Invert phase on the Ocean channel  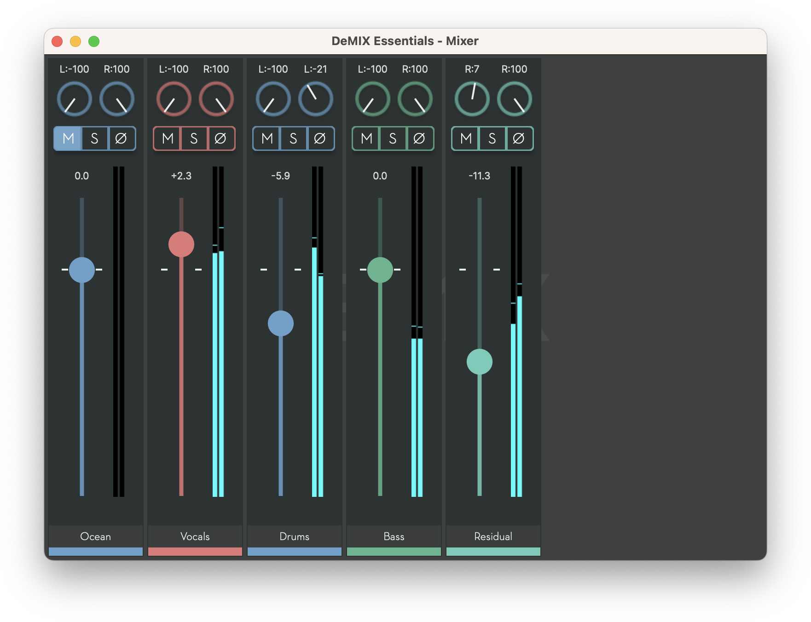[x=121, y=138]
